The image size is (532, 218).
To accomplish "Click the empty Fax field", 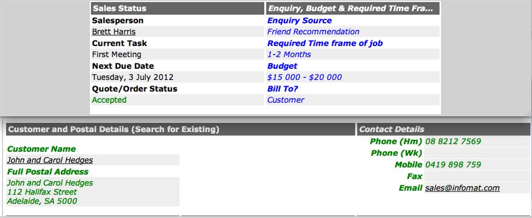I will (477, 177).
